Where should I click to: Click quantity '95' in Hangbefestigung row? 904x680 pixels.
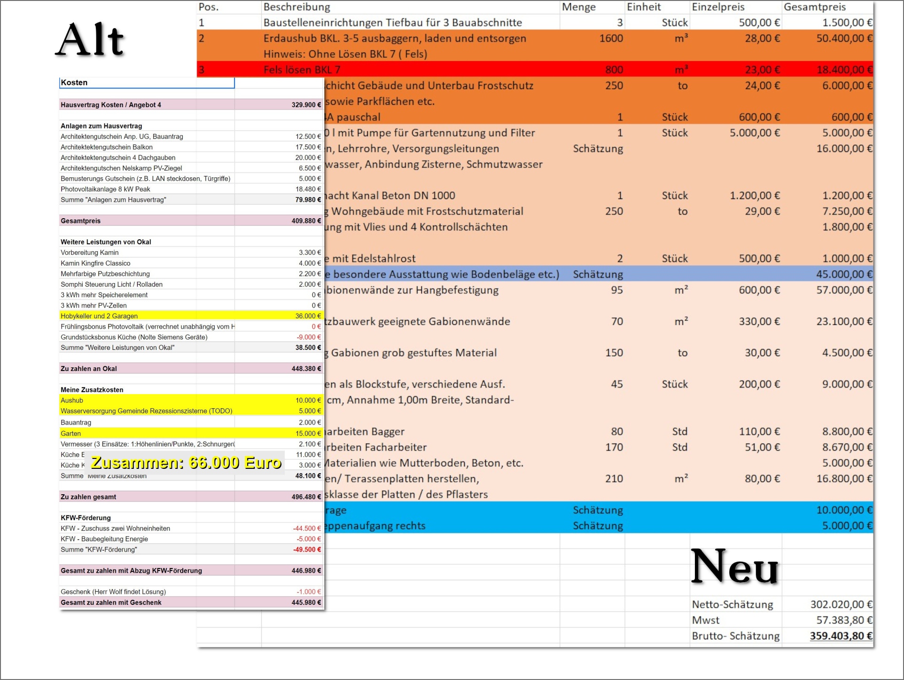click(617, 290)
